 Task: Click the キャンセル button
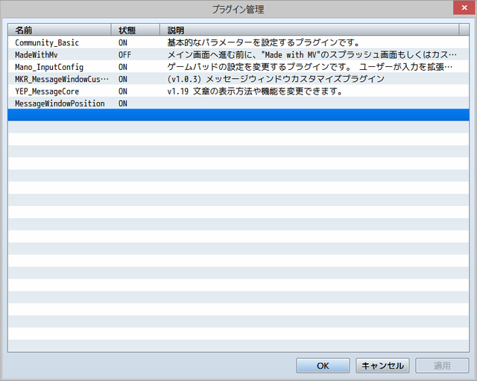(x=382, y=365)
